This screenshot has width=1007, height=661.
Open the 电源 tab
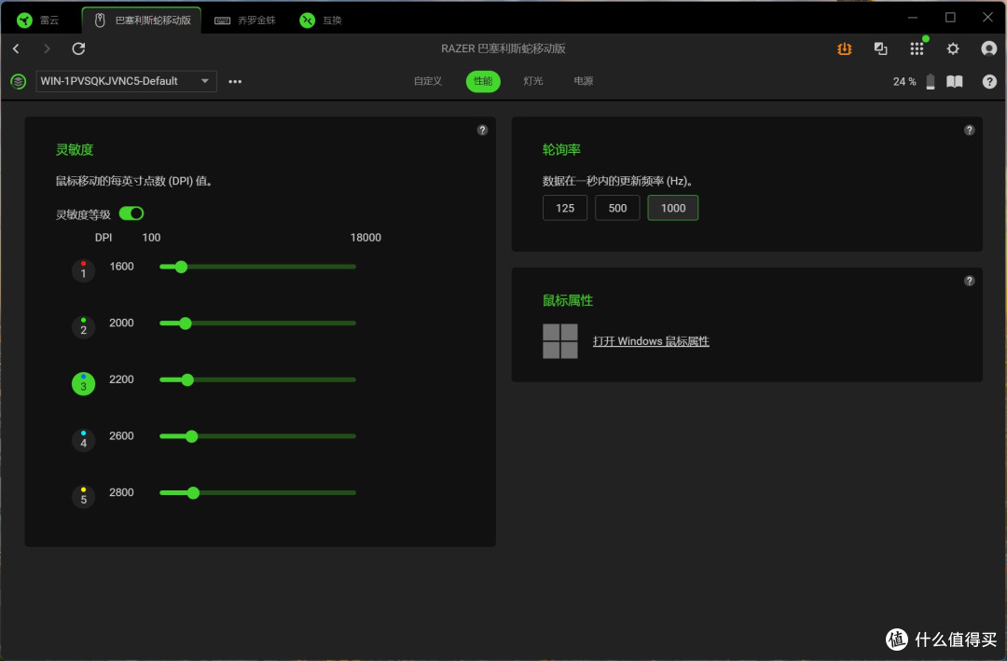tap(583, 81)
